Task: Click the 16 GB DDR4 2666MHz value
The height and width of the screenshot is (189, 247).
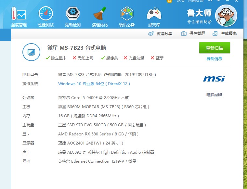Action: [88, 116]
